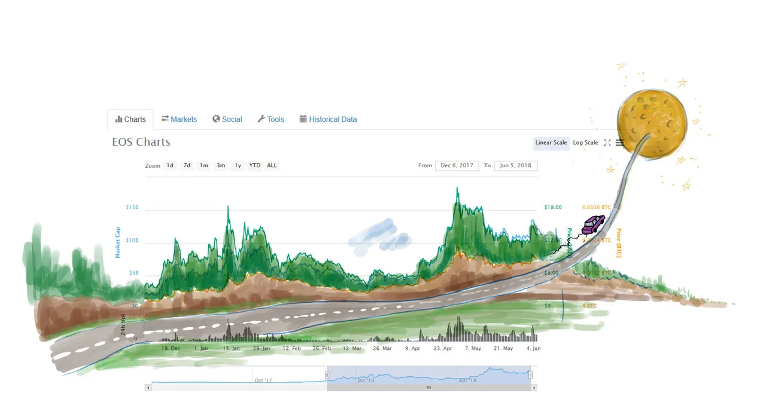The height and width of the screenshot is (418, 766).
Task: Click the 26. Feb date axis label
Action: (x=321, y=348)
